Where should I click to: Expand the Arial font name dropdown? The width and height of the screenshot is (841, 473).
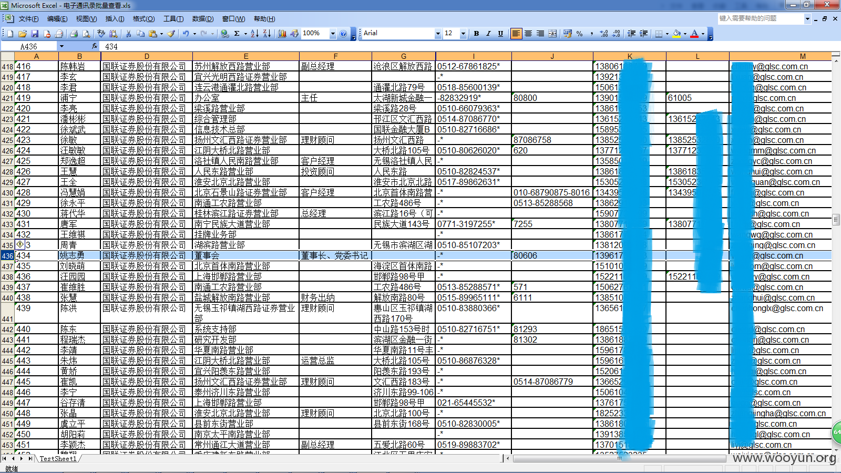(x=438, y=34)
